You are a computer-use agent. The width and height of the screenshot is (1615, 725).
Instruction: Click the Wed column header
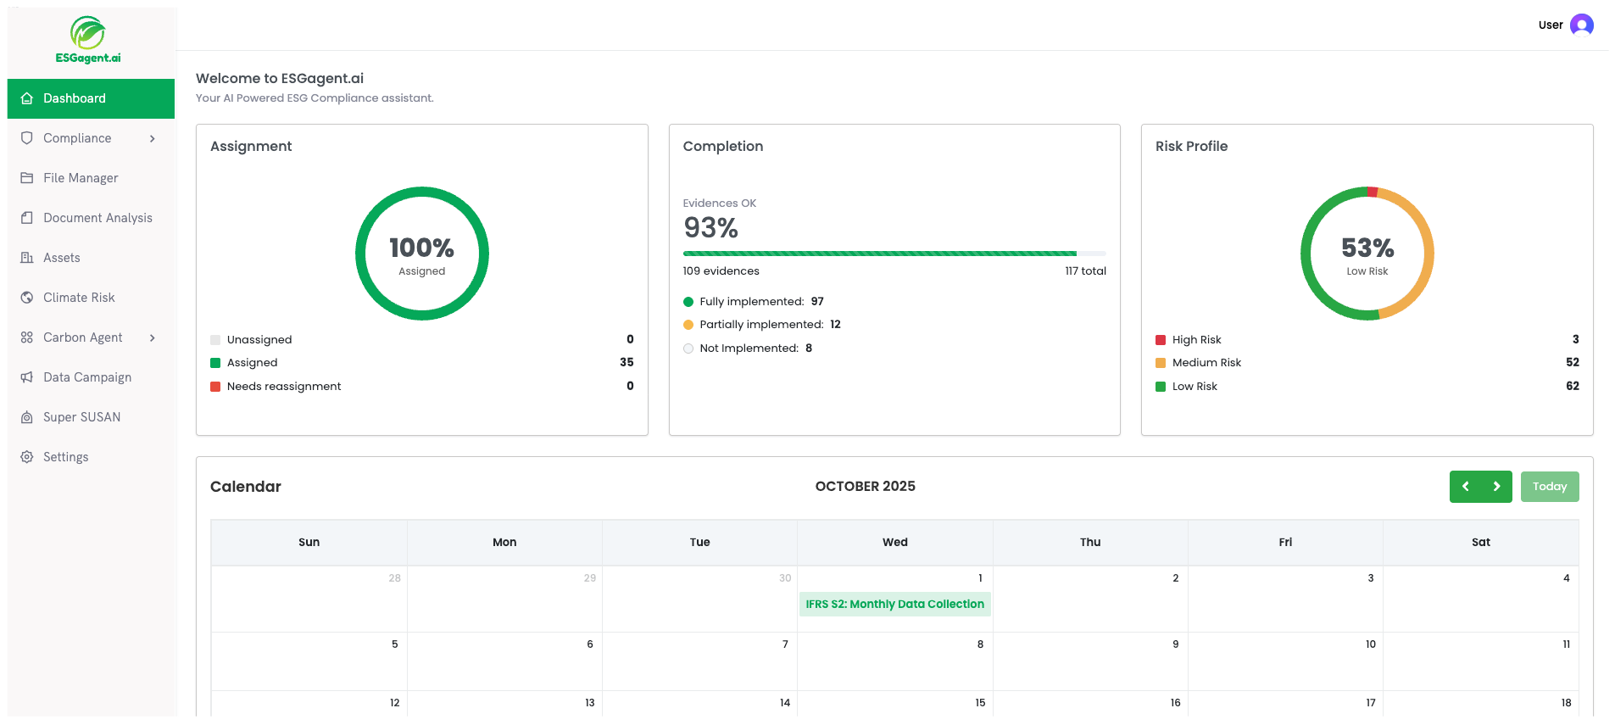[x=895, y=543]
